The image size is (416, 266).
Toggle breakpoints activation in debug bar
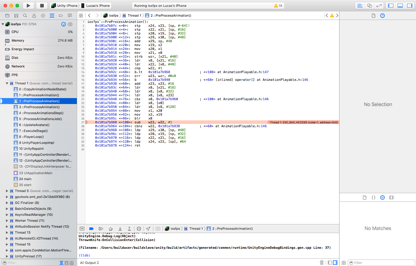91,229
